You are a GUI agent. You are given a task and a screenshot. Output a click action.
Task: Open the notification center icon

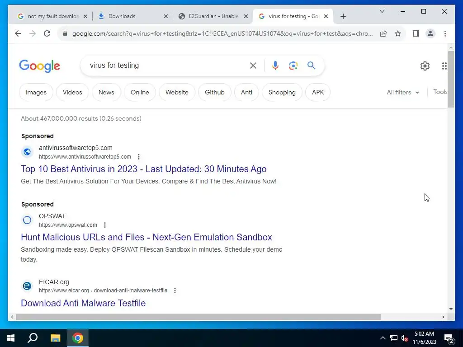click(x=449, y=339)
